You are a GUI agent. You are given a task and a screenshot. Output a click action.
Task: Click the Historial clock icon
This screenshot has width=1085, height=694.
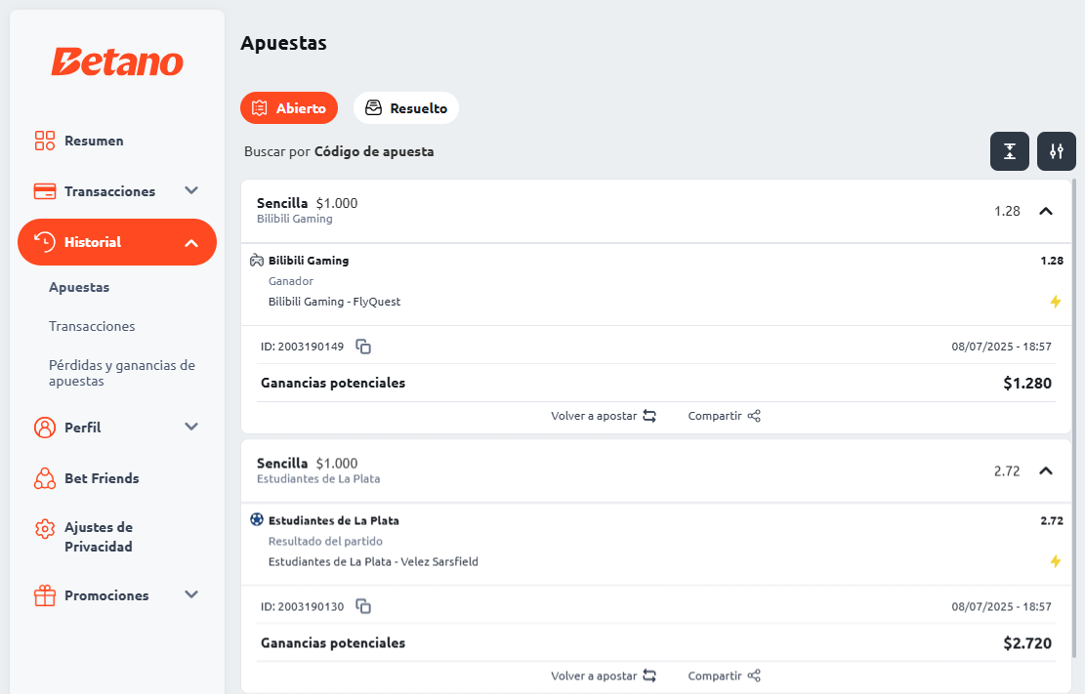coord(45,241)
